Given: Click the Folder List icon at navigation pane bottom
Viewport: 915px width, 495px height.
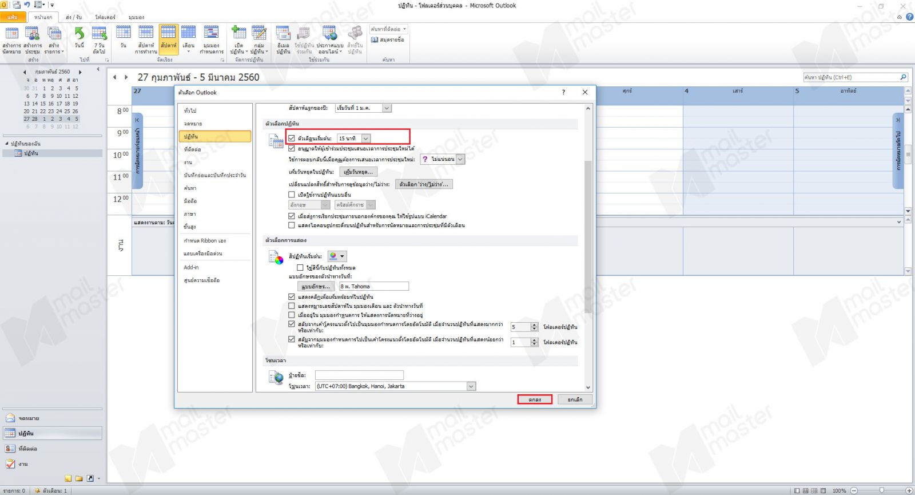Looking at the screenshot, I should [x=79, y=478].
